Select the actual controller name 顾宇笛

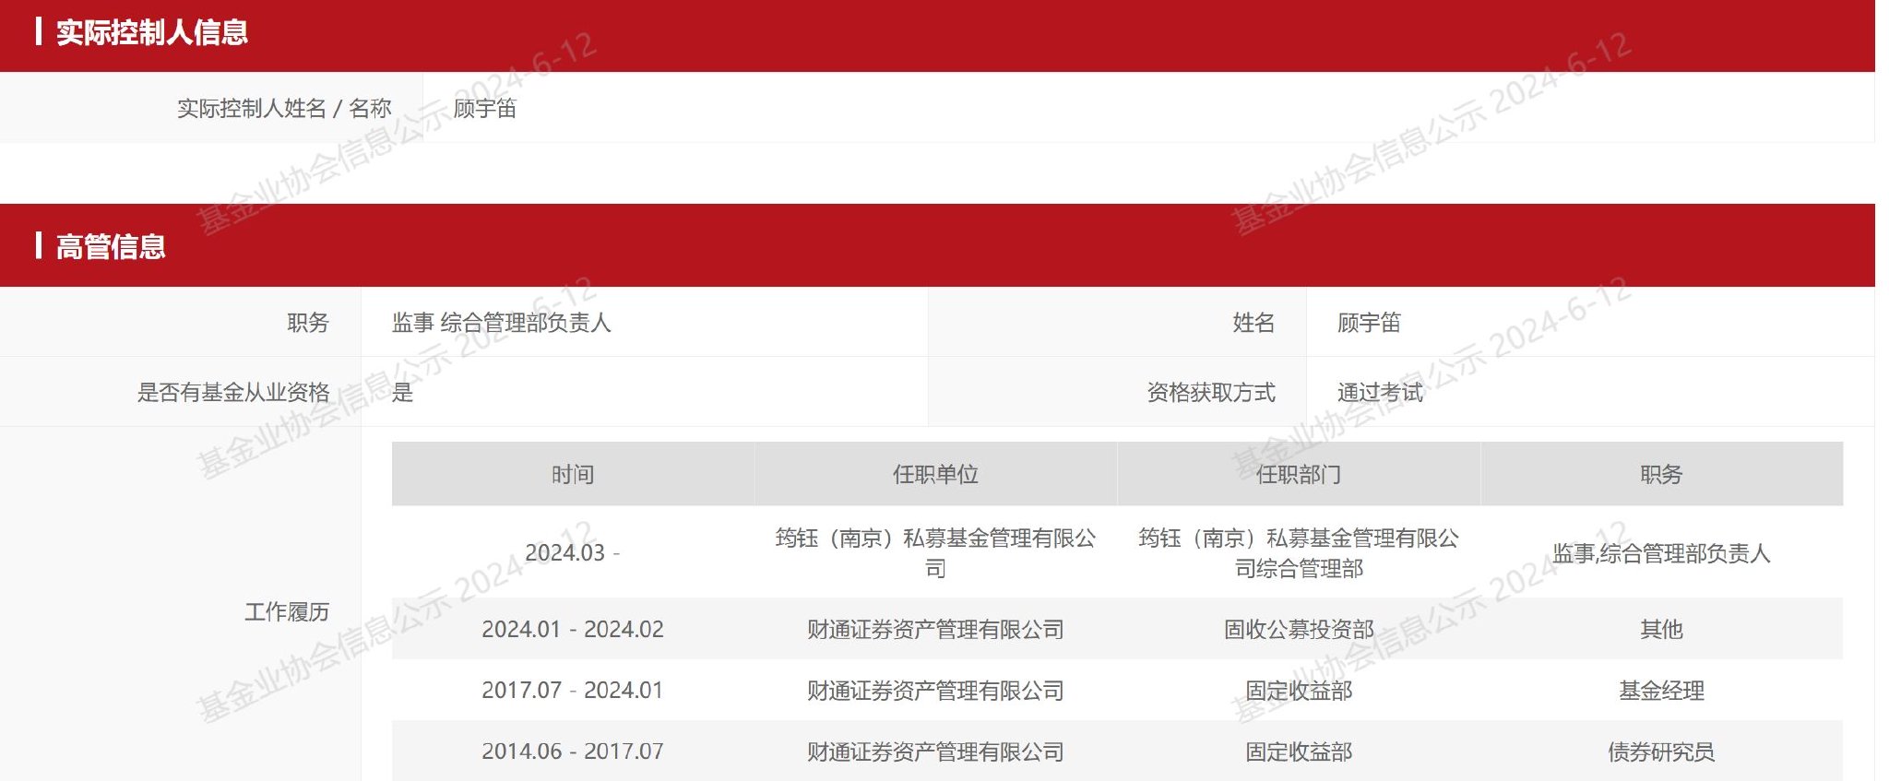click(x=485, y=109)
